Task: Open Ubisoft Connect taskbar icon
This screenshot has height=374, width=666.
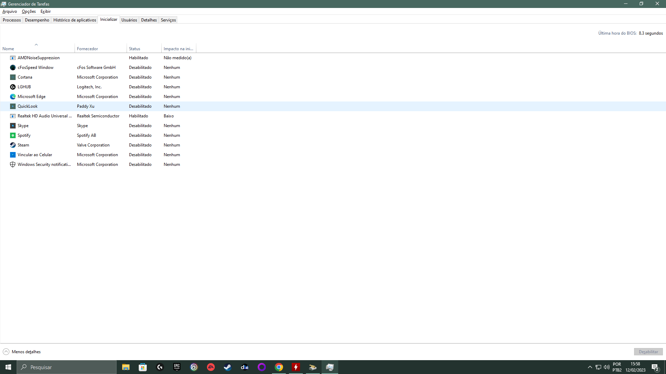Action: (194, 367)
